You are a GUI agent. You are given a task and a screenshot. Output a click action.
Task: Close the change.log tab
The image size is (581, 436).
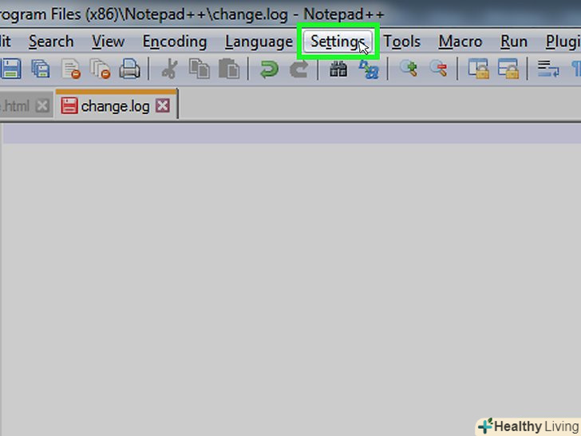click(163, 106)
